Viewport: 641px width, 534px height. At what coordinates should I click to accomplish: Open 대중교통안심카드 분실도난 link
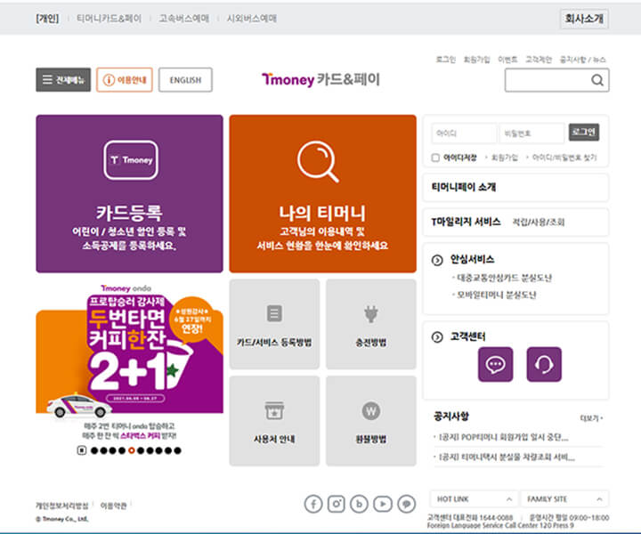pyautogui.click(x=504, y=278)
